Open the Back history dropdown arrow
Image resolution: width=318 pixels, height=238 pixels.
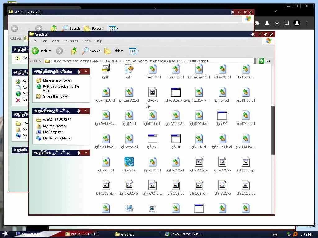coord(50,51)
